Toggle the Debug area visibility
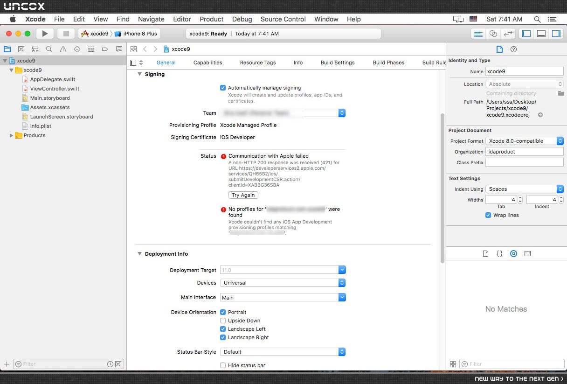The width and height of the screenshot is (567, 384). tap(541, 34)
